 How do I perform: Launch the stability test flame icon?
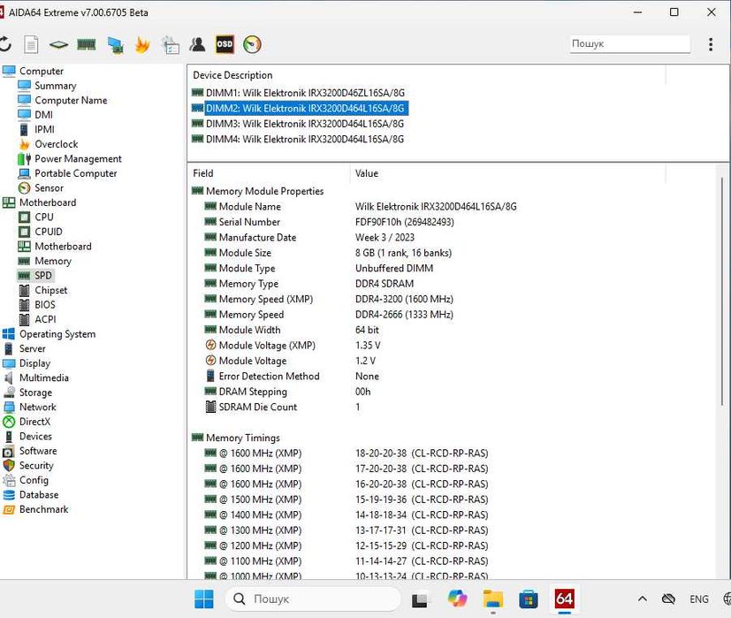click(142, 45)
